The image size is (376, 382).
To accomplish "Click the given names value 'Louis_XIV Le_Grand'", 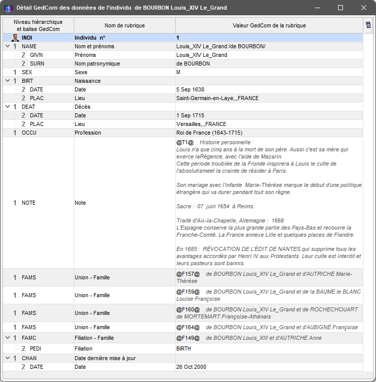I will [202, 55].
